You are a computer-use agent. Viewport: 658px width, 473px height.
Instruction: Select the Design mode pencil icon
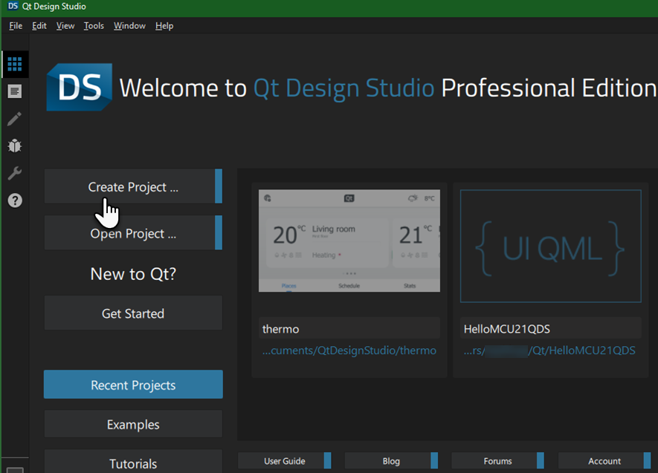[x=14, y=119]
